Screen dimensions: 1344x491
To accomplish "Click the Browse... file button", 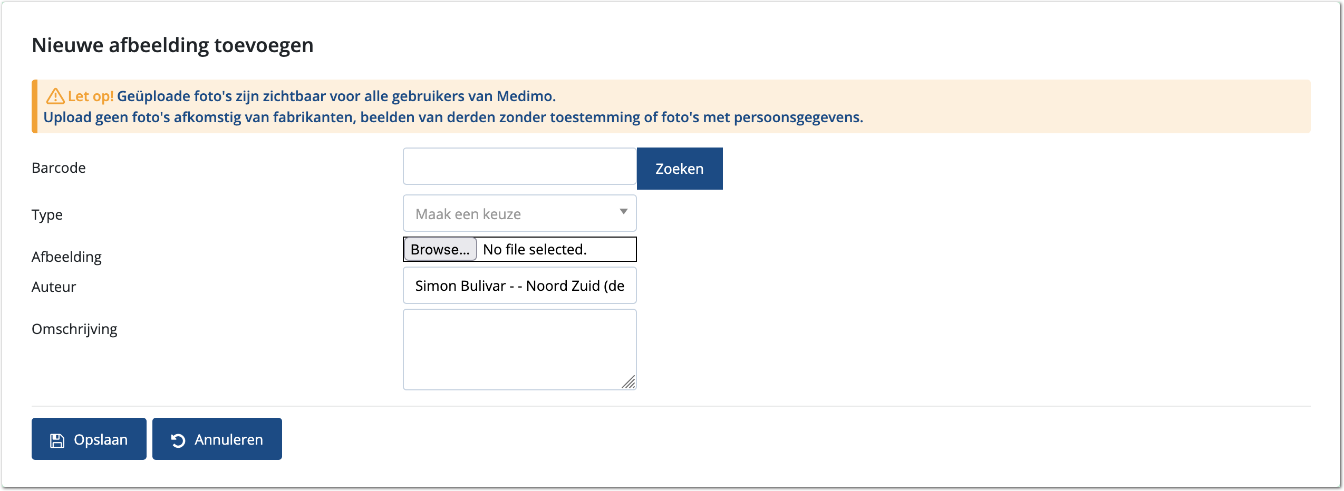I will [x=440, y=249].
